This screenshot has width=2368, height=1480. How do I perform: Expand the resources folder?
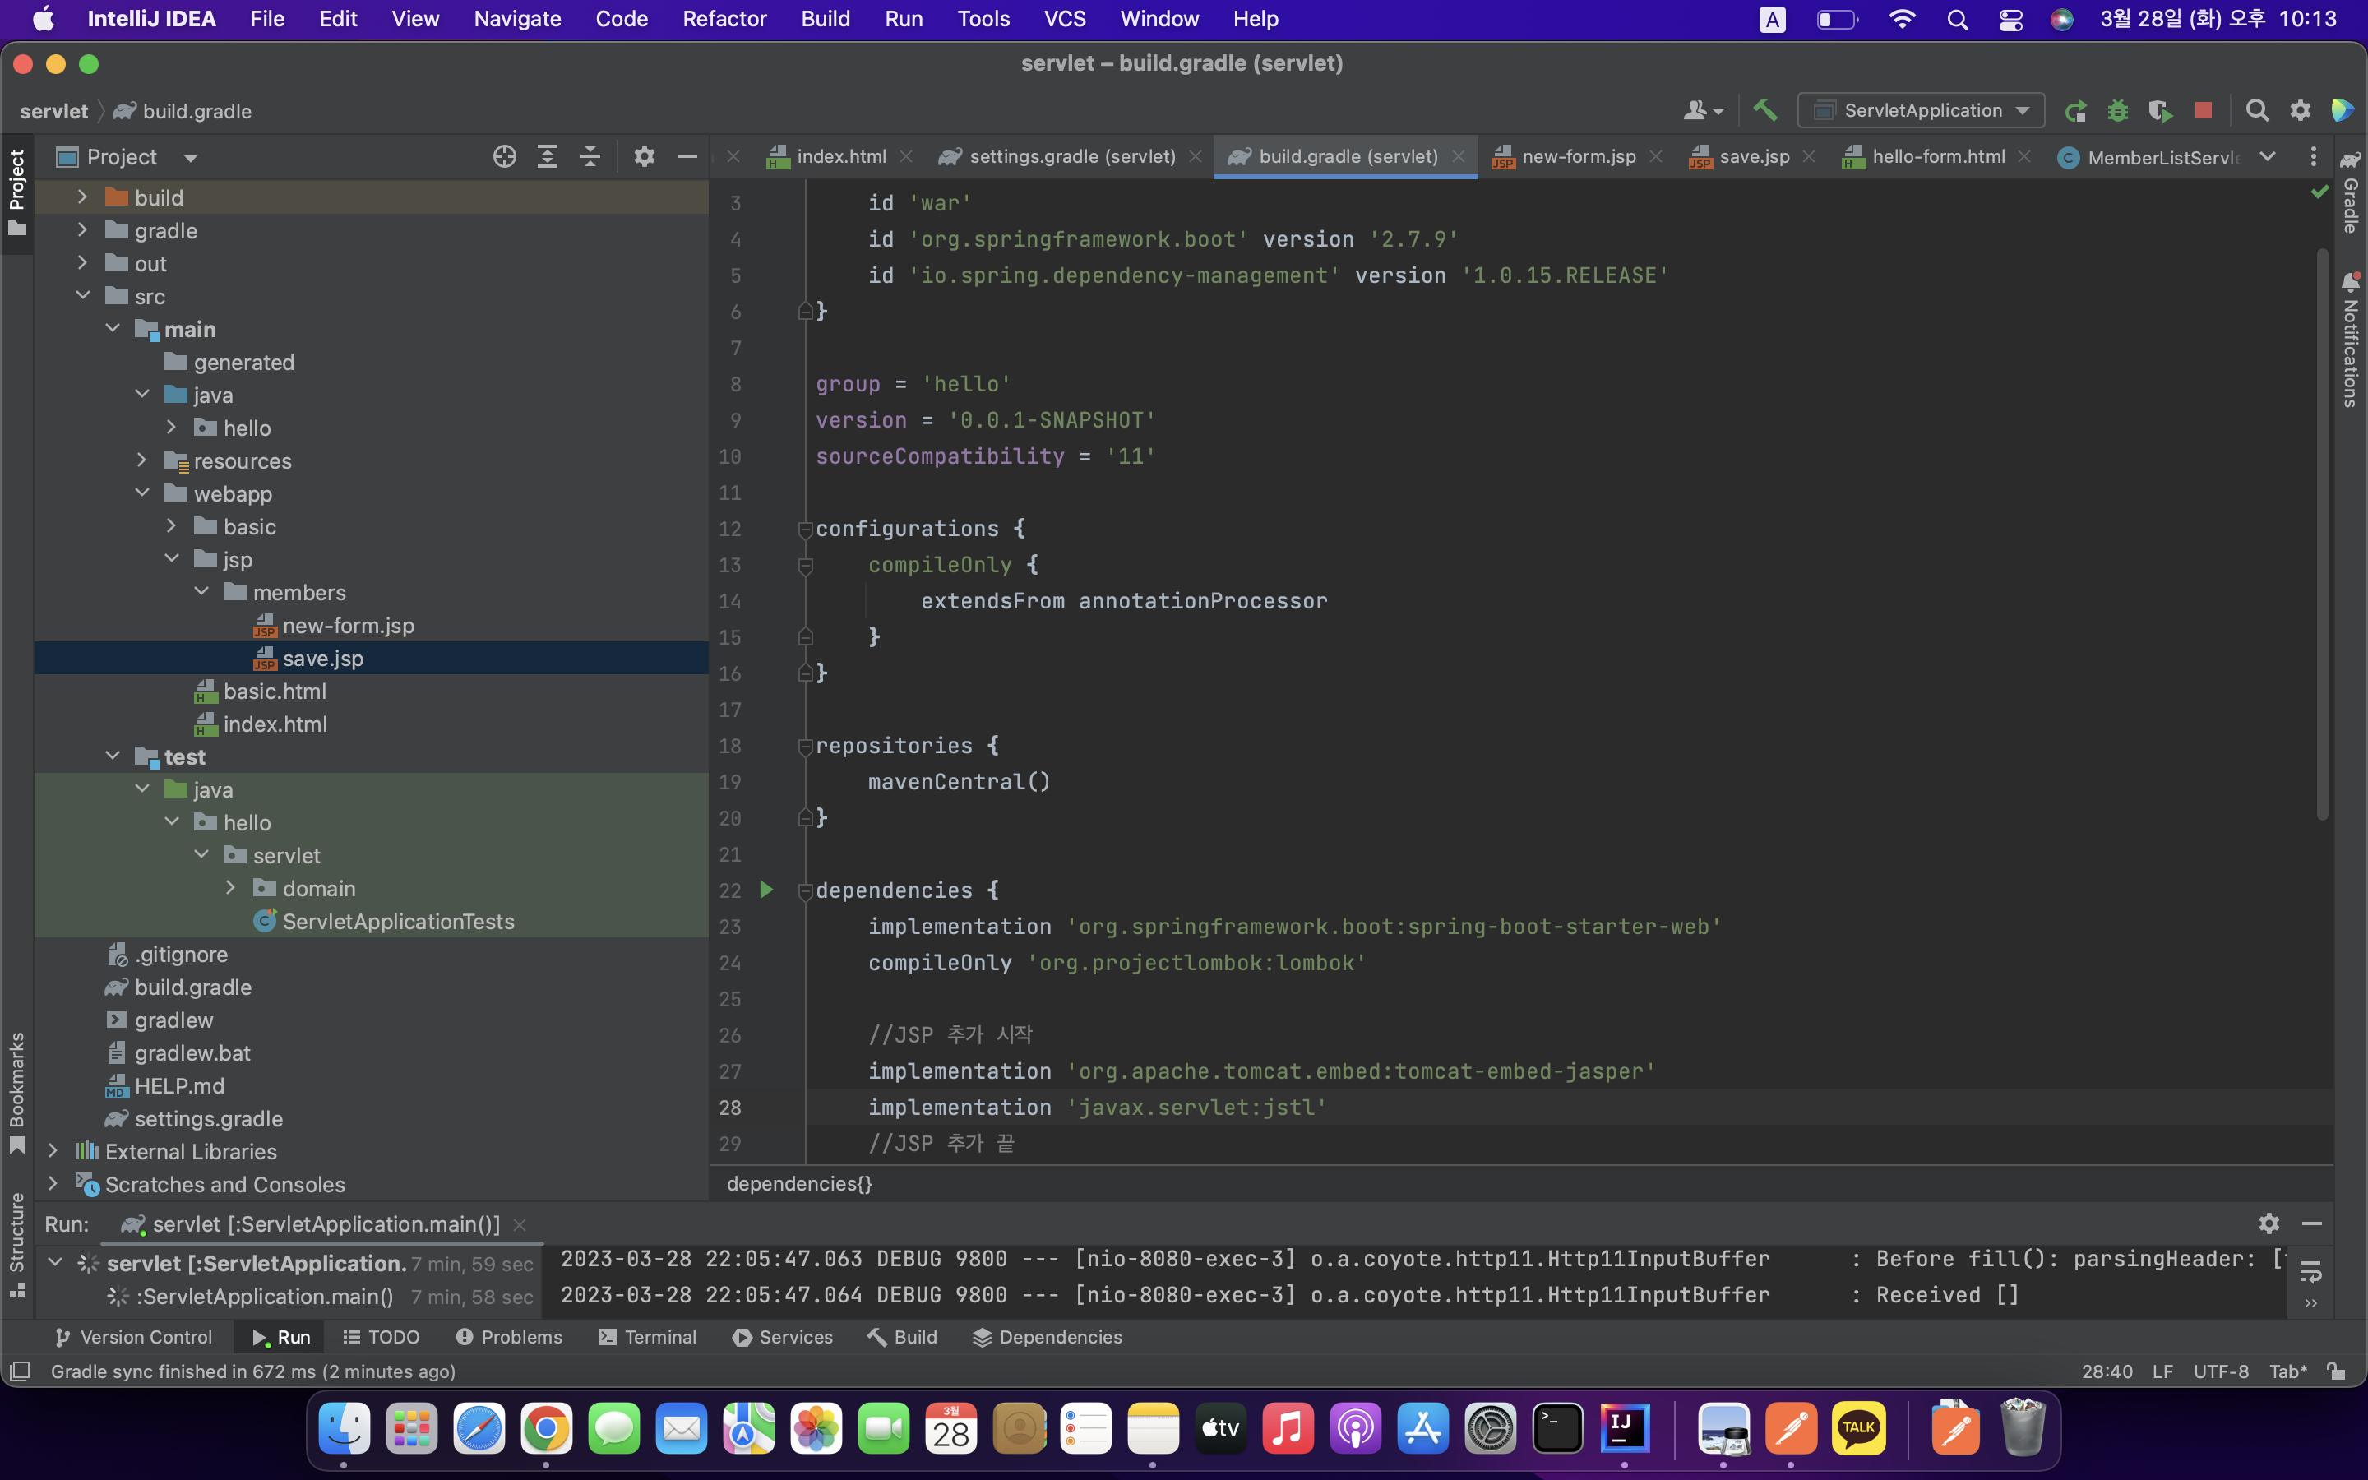click(x=142, y=460)
